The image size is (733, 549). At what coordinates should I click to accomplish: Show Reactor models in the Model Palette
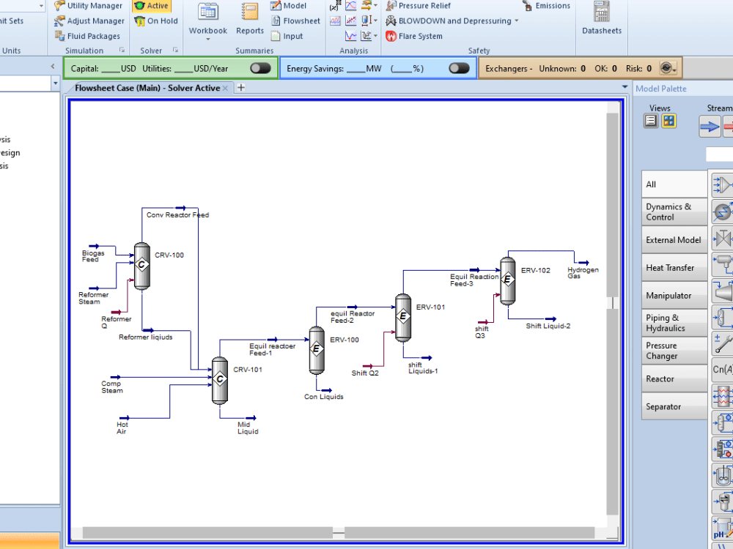(x=674, y=378)
